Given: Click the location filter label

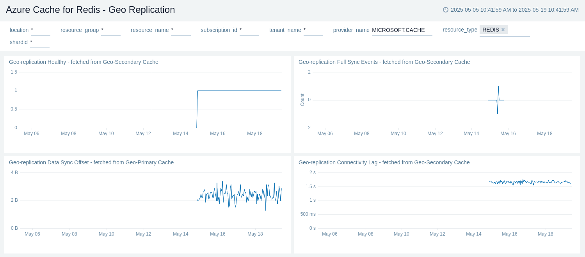Looking at the screenshot, I should (x=19, y=30).
